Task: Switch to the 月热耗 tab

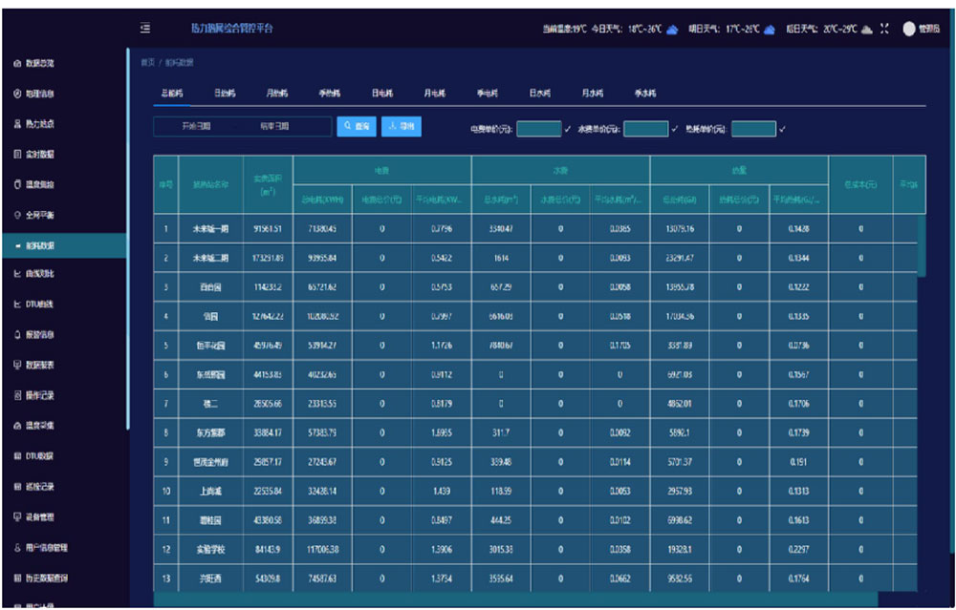Action: [277, 94]
